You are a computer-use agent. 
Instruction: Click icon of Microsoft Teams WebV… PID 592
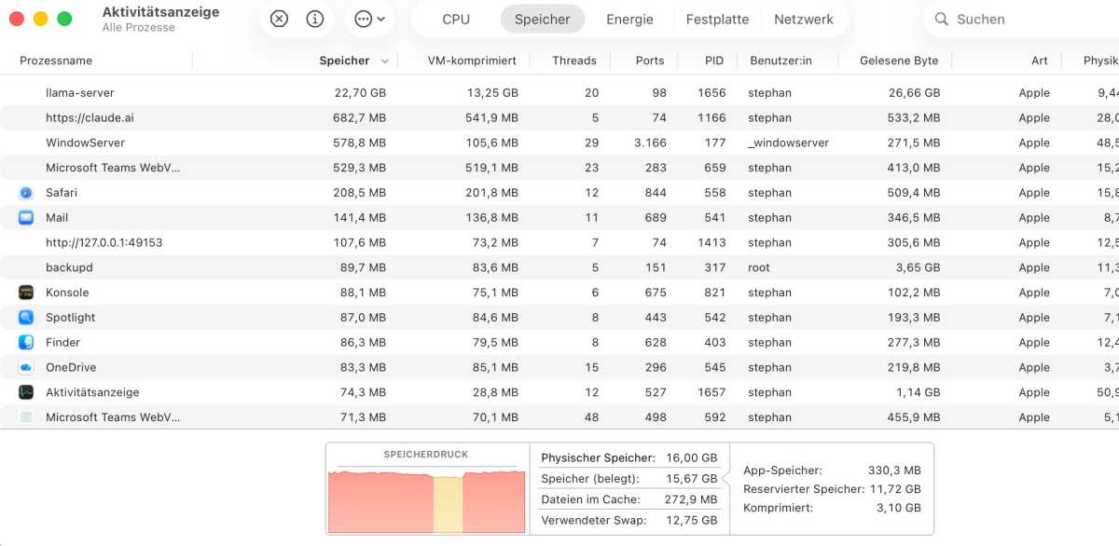[x=26, y=417]
